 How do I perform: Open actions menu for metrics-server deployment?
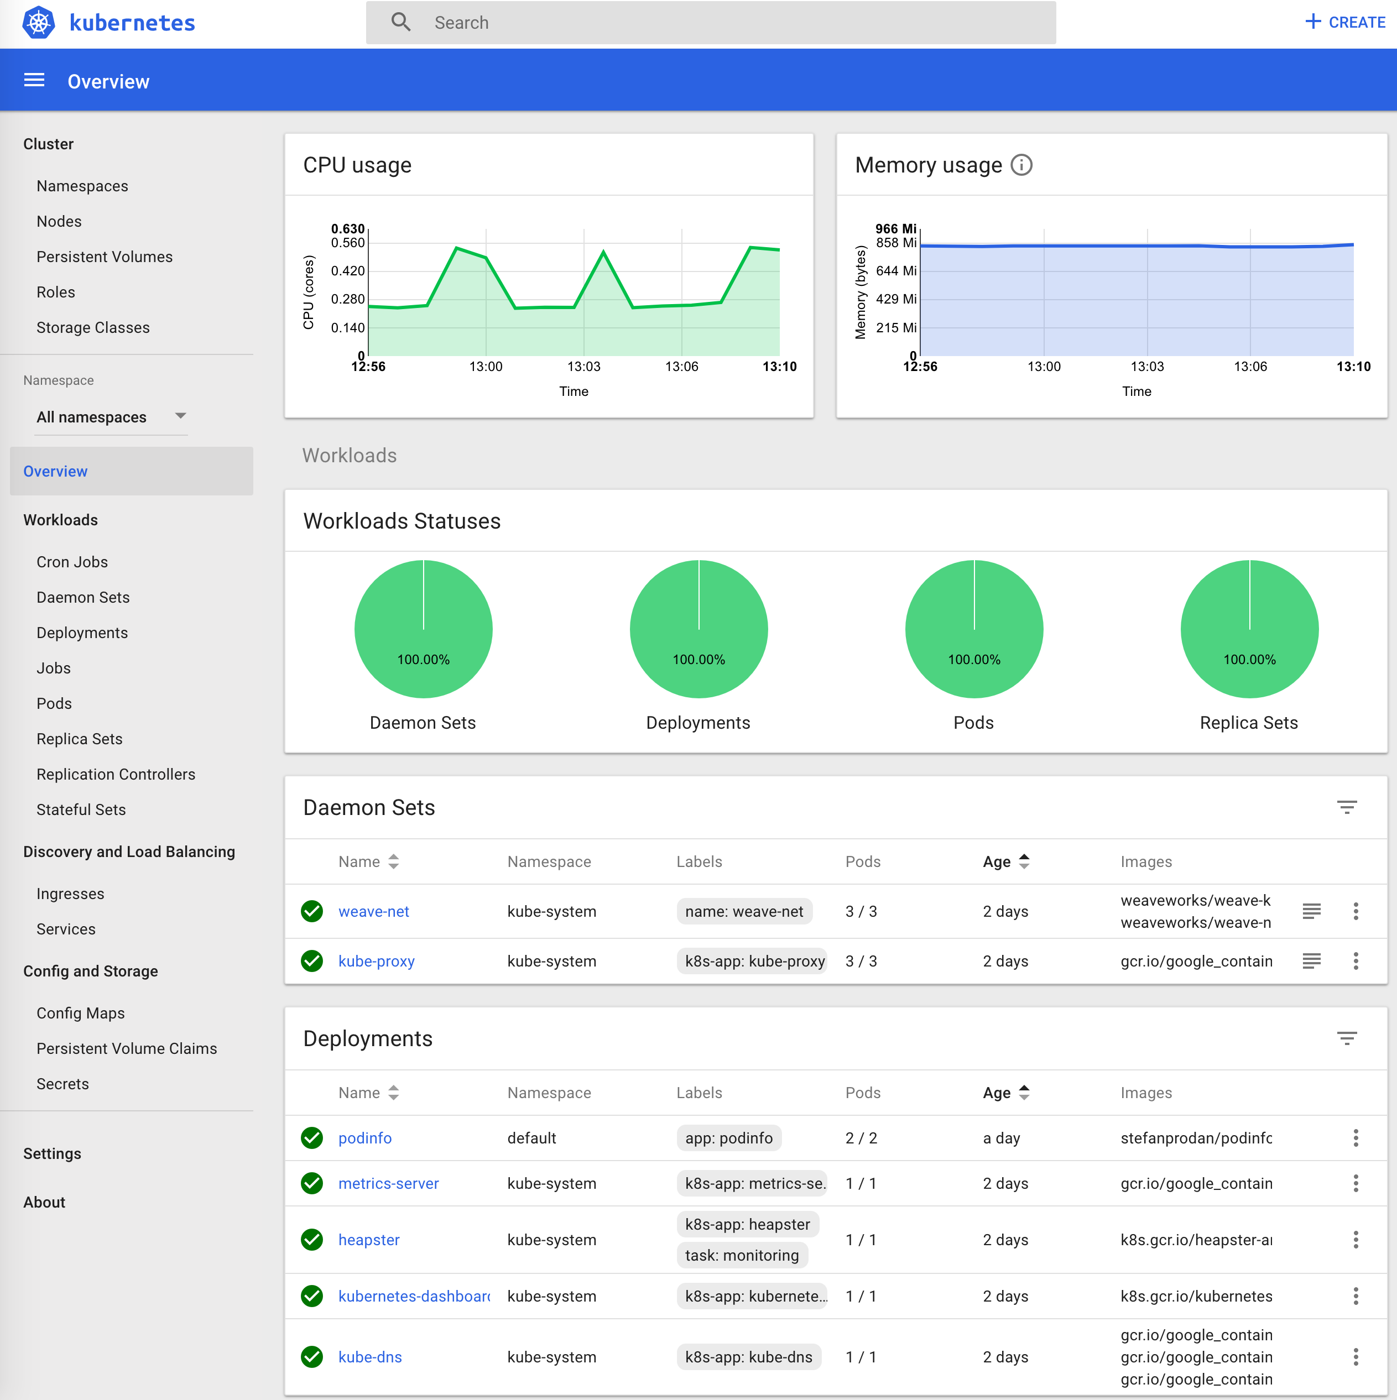tap(1355, 1183)
